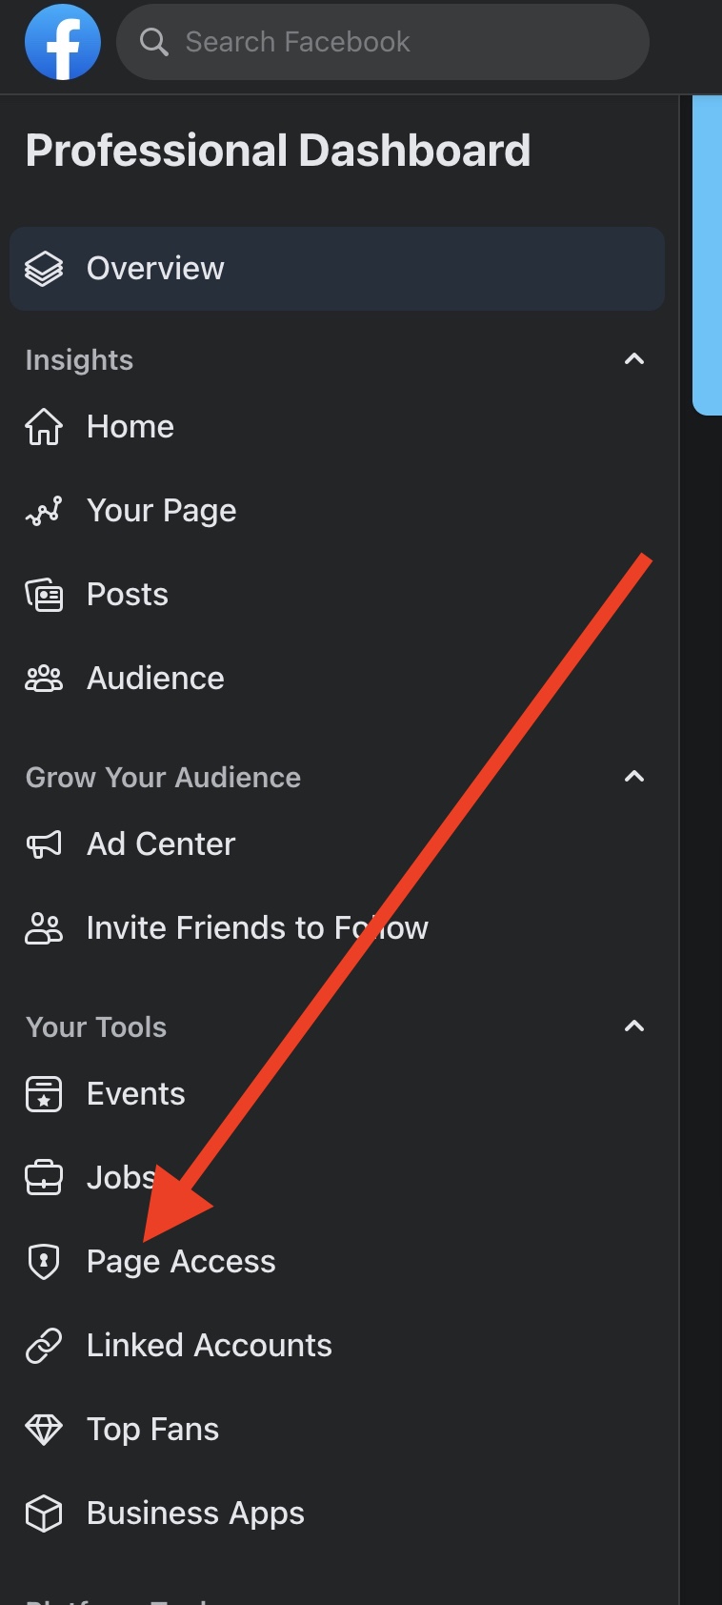Click the Posts icon in sidebar
This screenshot has width=722, height=1605.
coord(44,595)
